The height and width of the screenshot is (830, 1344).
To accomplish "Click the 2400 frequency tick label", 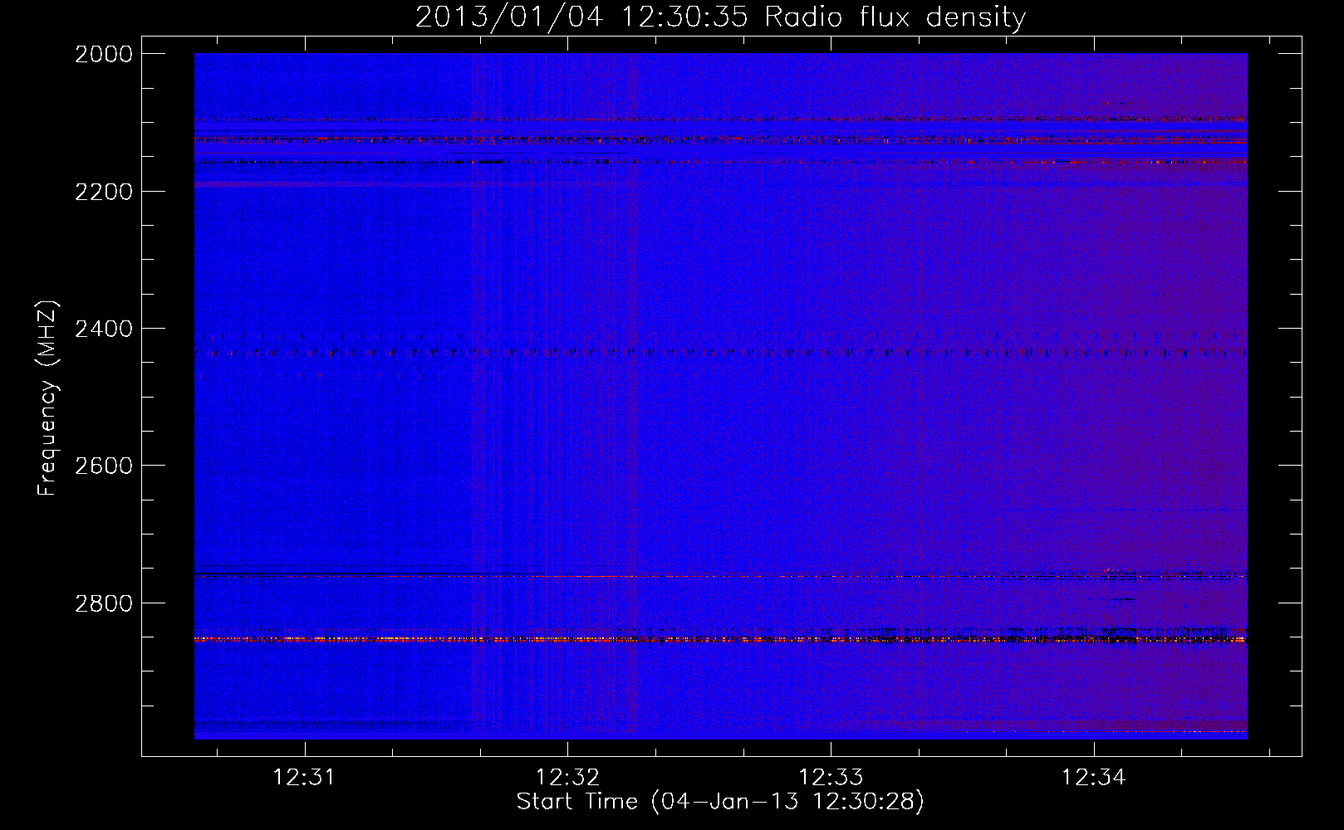I will tap(104, 330).
